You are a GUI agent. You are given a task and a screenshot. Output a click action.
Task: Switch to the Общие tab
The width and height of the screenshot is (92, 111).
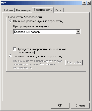click(x=9, y=10)
